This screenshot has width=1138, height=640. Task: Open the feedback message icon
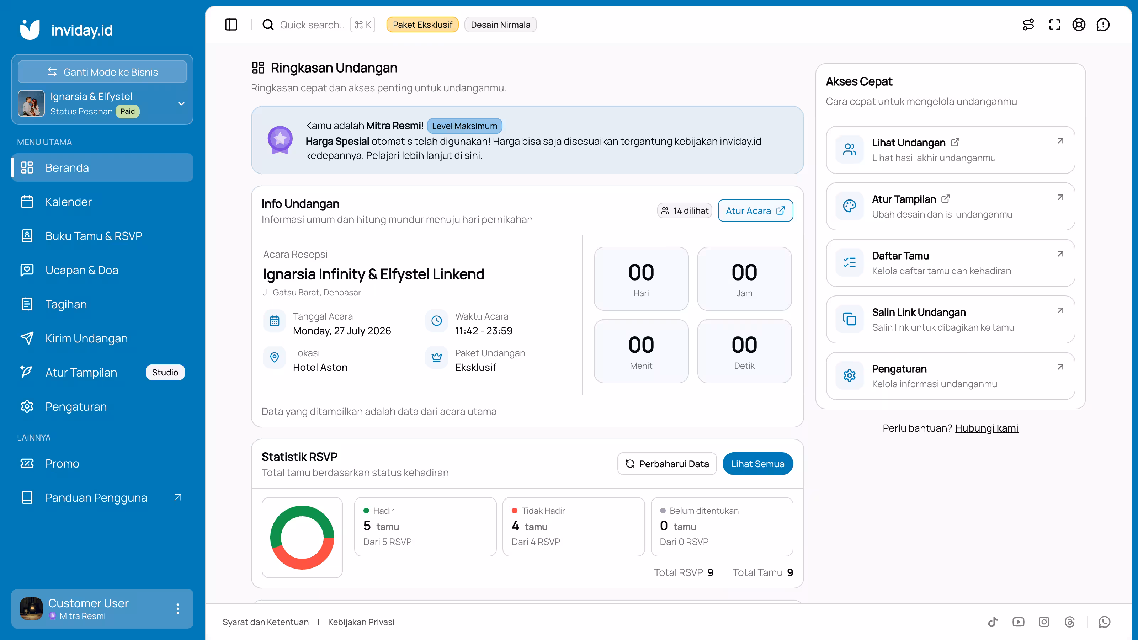tap(1103, 25)
